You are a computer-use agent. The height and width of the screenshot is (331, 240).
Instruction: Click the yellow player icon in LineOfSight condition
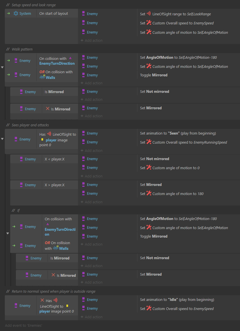[x=42, y=140]
